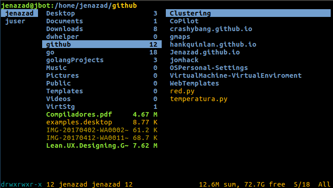This screenshot has width=333, height=188.
Task: Open crashybang.github.io folder
Action: coord(211,29)
